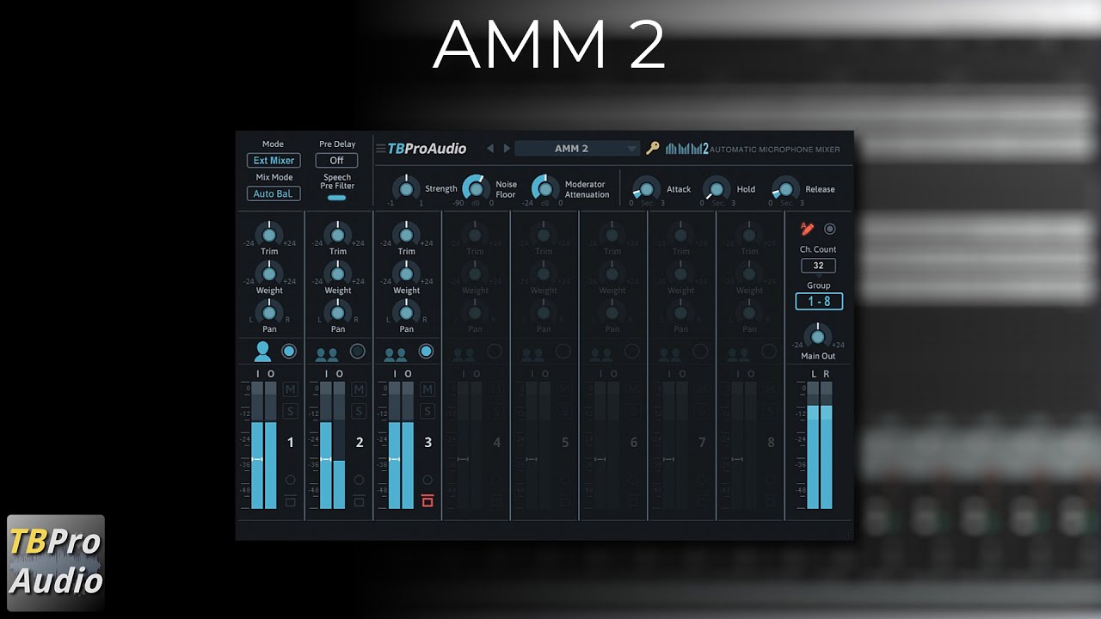Viewport: 1101px width, 619px height.
Task: Mute channel 2 with M button
Action: [x=359, y=389]
